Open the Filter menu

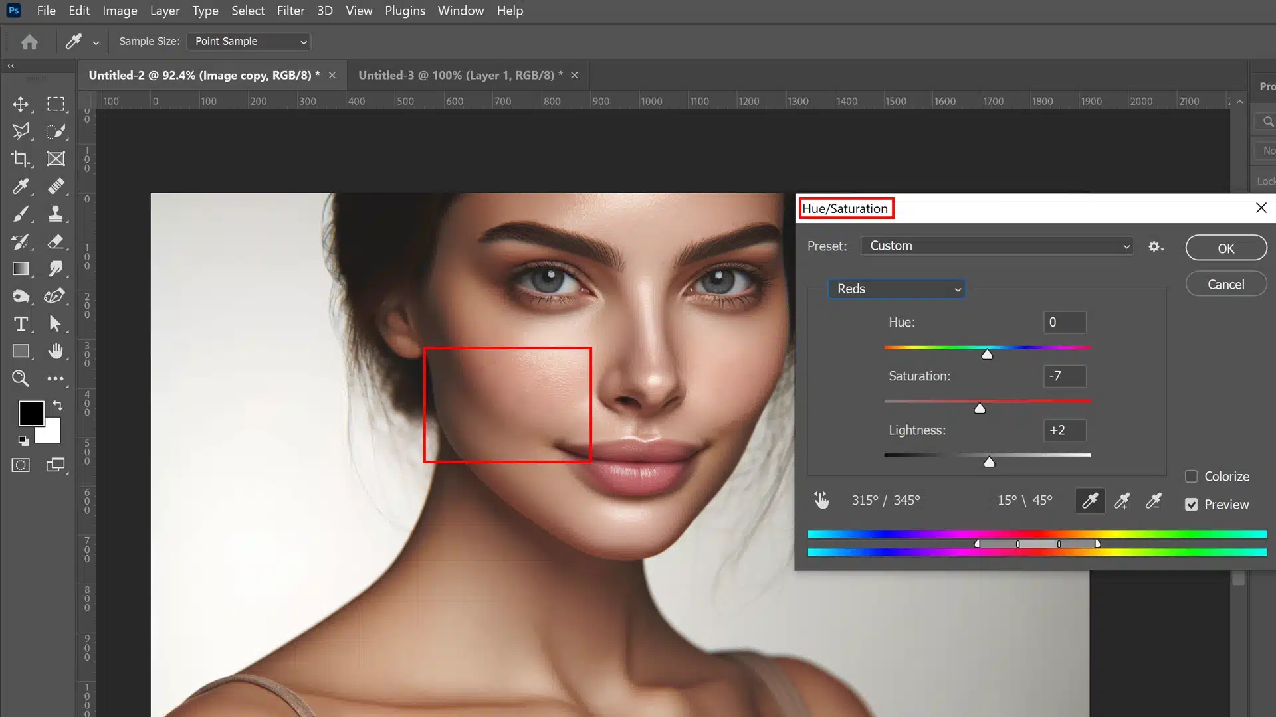click(291, 11)
